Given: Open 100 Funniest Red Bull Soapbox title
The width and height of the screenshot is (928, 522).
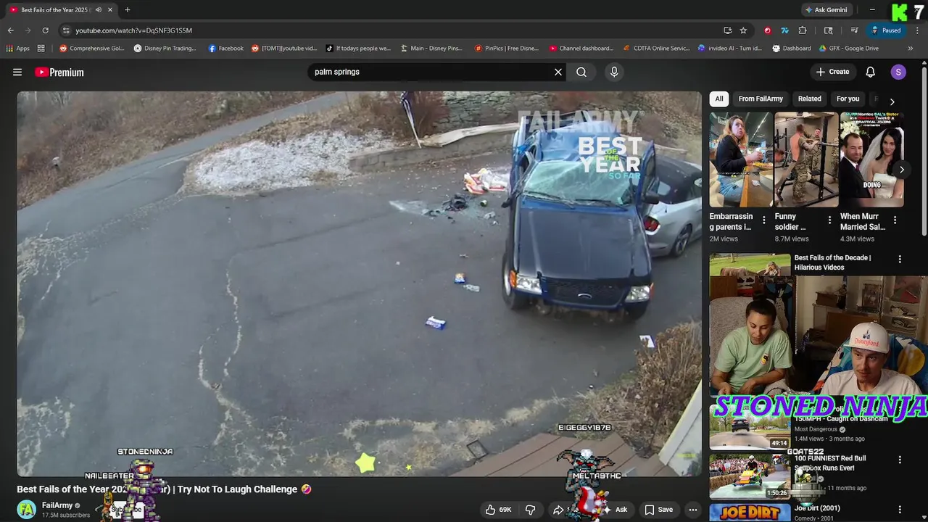Looking at the screenshot, I should tap(830, 463).
